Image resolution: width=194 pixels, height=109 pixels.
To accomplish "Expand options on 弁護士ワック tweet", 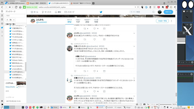I will pyautogui.click(x=134, y=78).
